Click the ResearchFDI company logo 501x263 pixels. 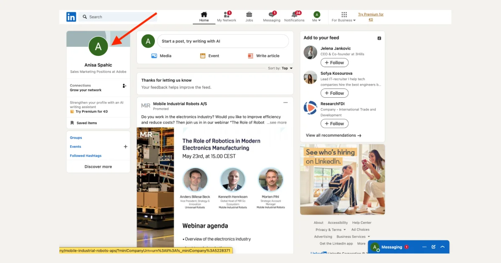click(310, 108)
